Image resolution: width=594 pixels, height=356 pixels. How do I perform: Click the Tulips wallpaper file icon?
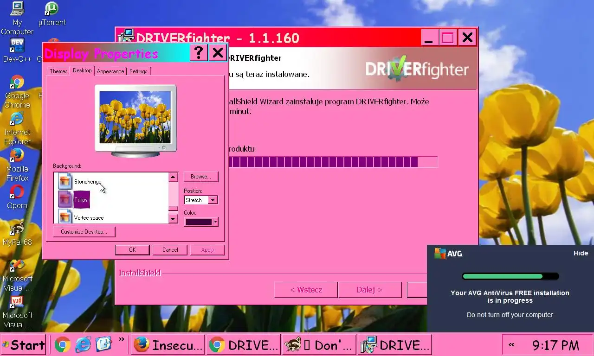[65, 199]
